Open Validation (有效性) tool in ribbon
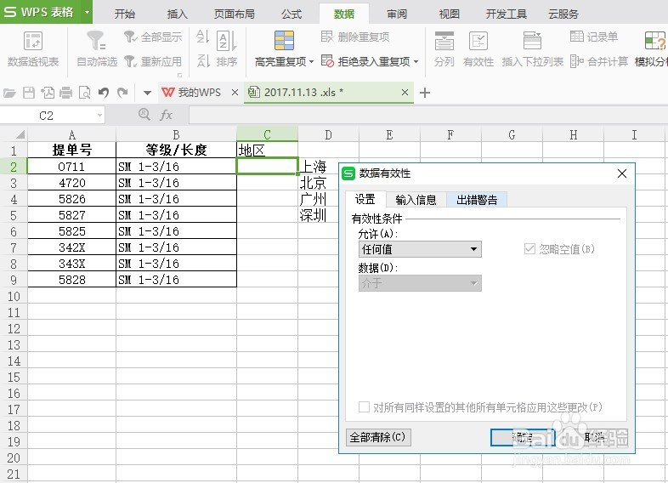668x483 pixels. click(478, 49)
